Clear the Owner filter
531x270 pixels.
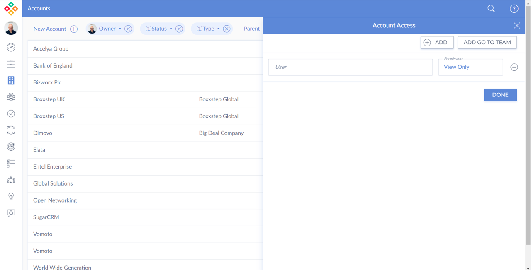[x=128, y=29]
